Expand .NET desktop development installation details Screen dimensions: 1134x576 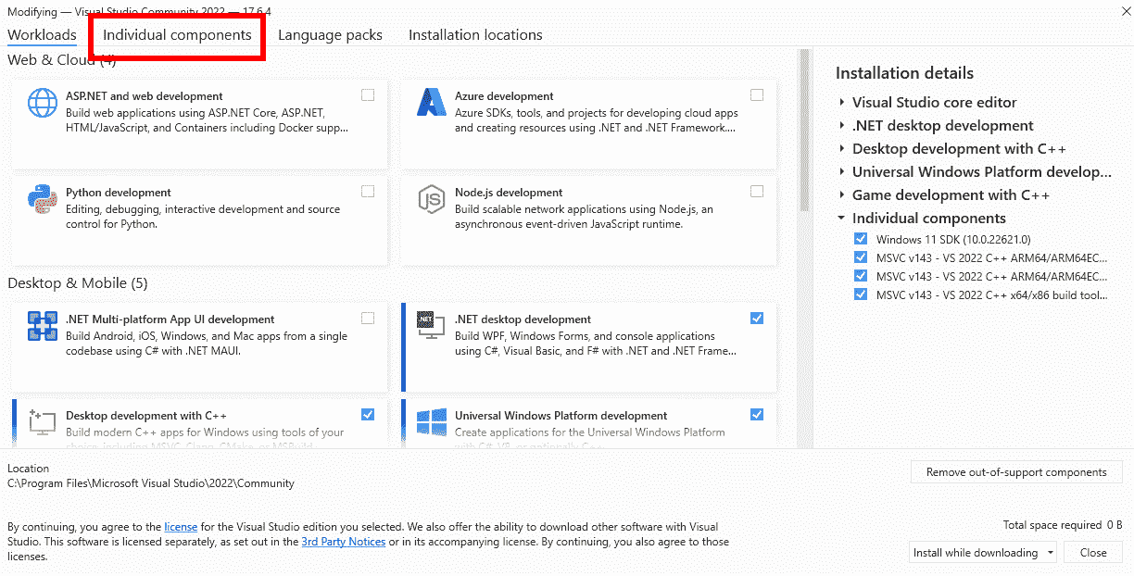tap(842, 126)
